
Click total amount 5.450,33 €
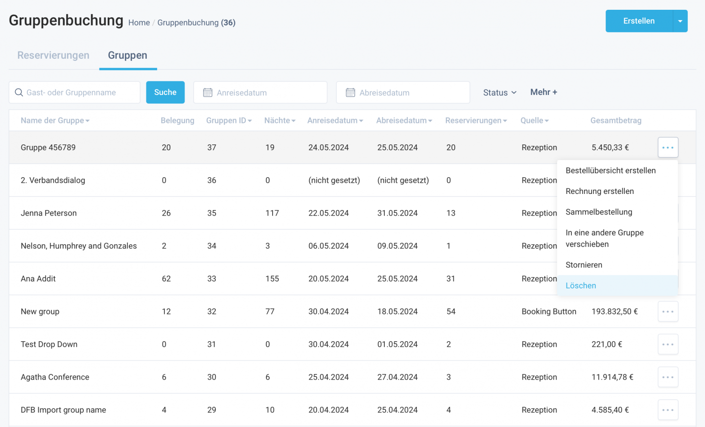tap(610, 147)
